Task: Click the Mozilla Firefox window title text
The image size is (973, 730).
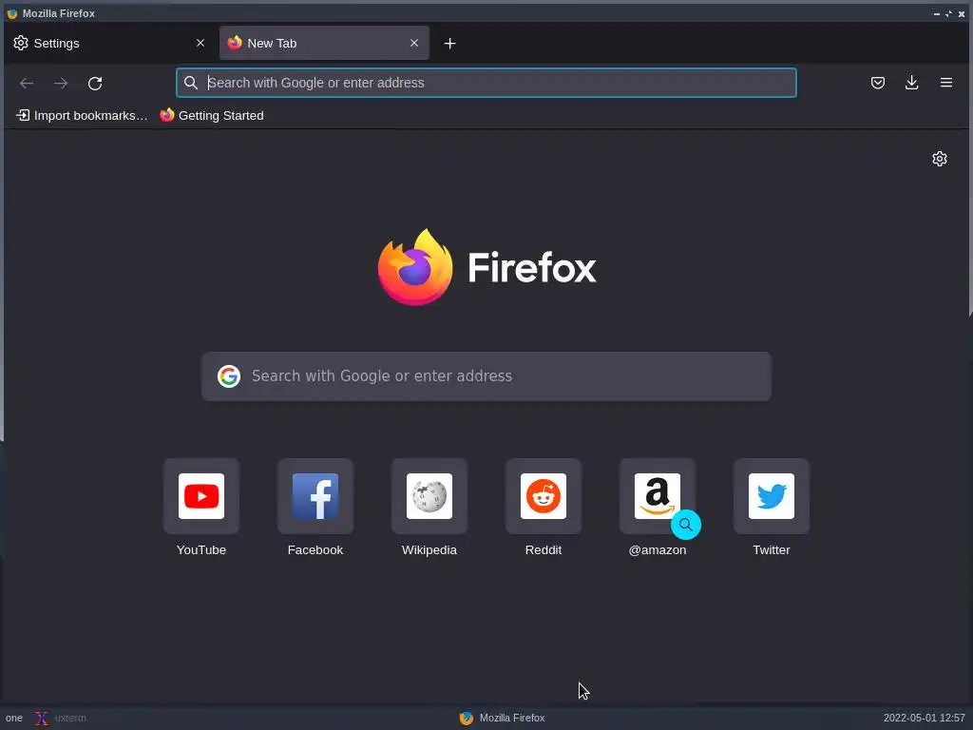Action: [58, 13]
